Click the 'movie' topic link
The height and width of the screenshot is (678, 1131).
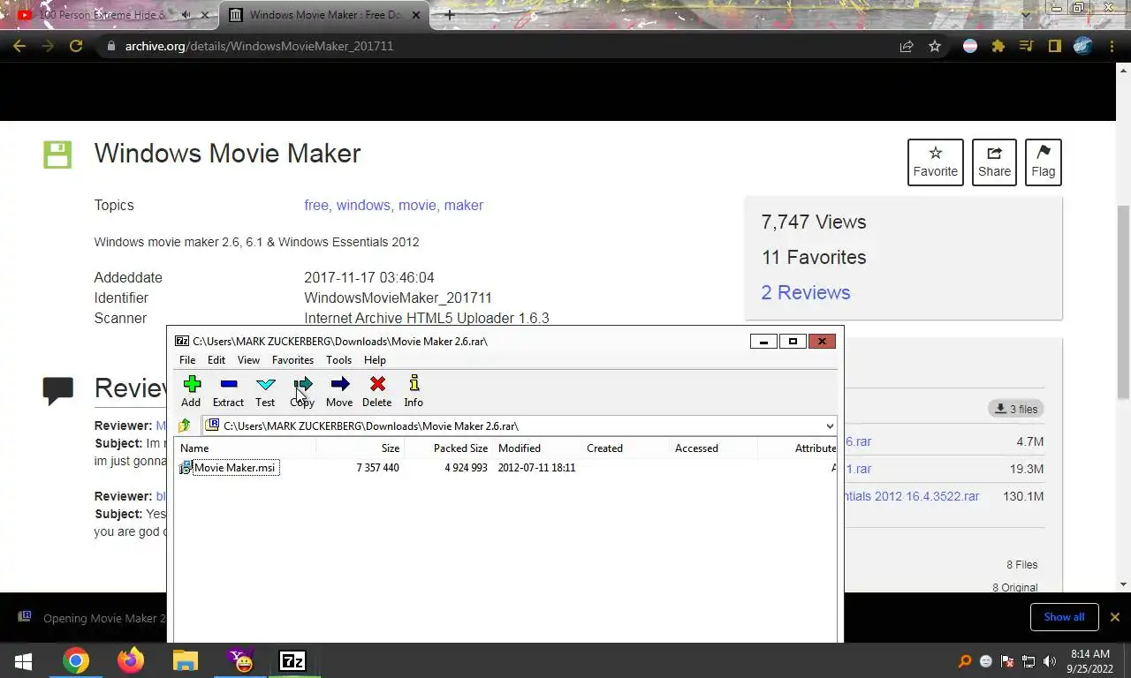(x=417, y=205)
